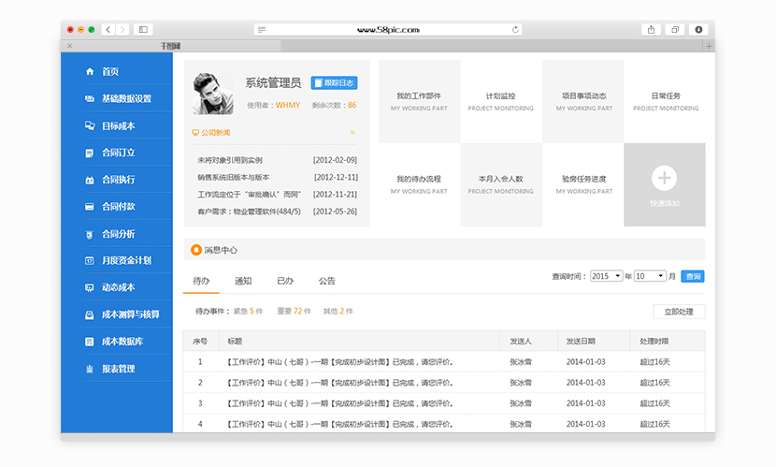The width and height of the screenshot is (776, 467).
Task: Add a new browser tab
Action: click(709, 46)
